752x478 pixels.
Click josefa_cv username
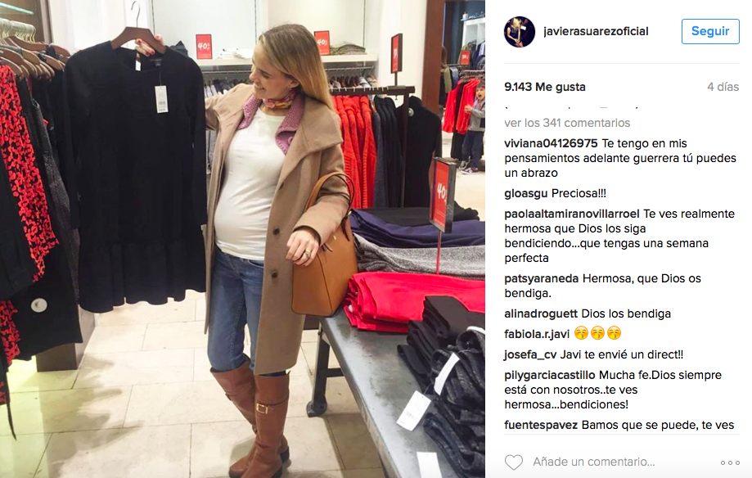click(x=530, y=354)
